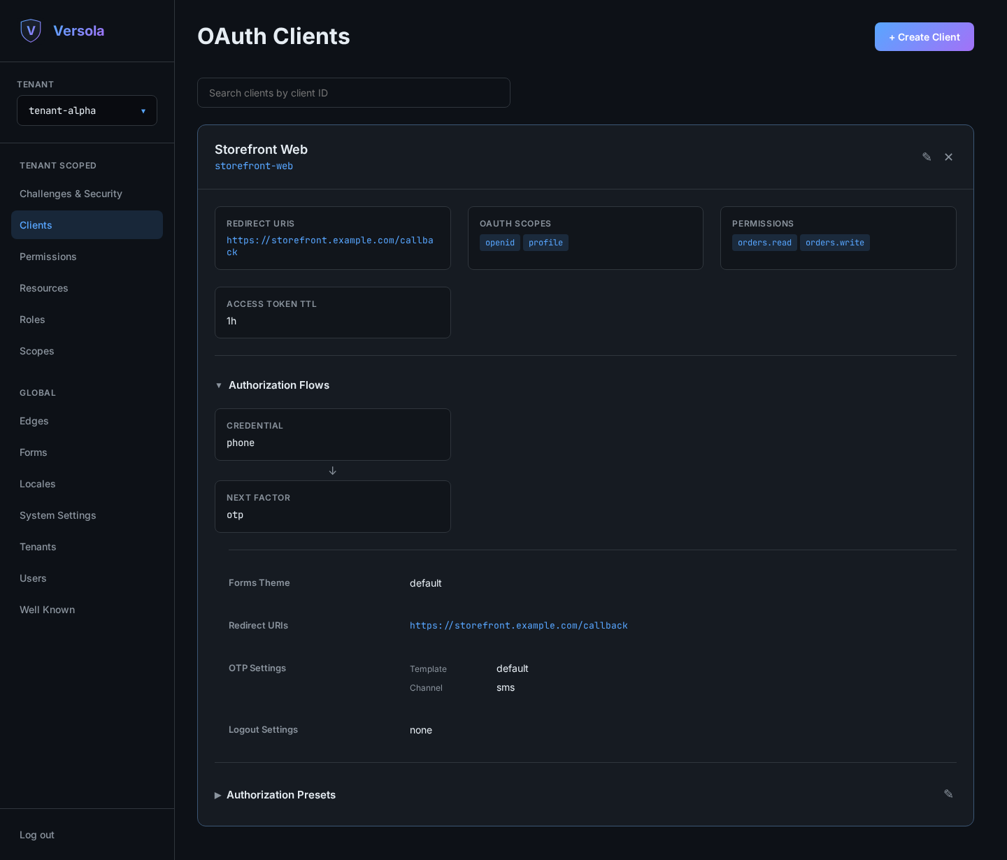Navigate to Roles
Image resolution: width=1007 pixels, height=860 pixels.
click(87, 320)
